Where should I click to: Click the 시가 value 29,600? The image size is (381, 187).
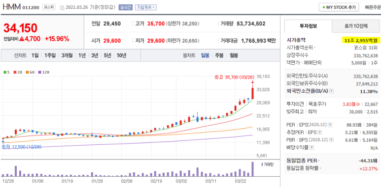point(112,41)
